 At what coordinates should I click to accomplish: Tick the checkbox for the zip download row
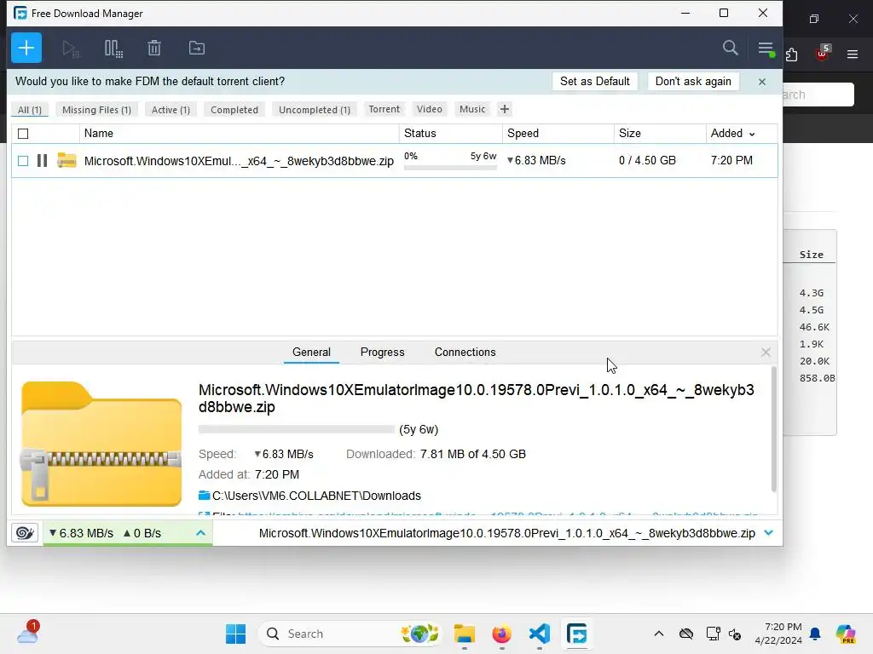(23, 161)
